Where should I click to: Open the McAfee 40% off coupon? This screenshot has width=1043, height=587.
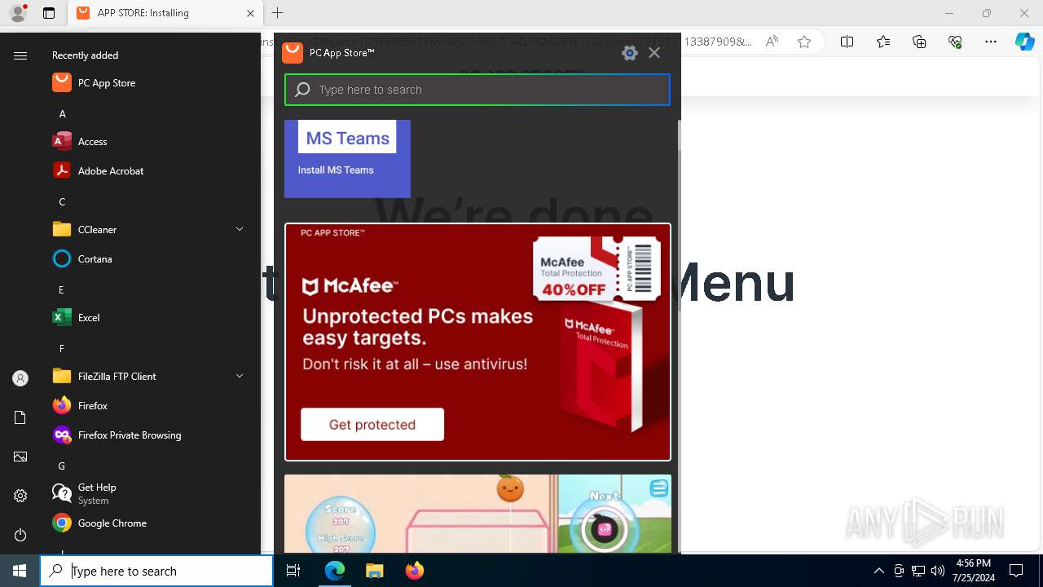click(x=597, y=269)
